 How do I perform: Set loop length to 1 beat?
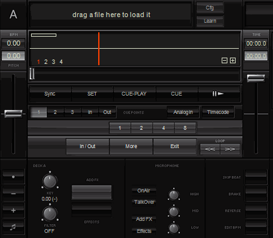[x=120, y=128]
